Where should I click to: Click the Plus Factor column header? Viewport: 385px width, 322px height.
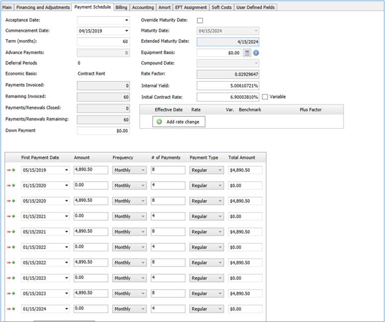[311, 109]
